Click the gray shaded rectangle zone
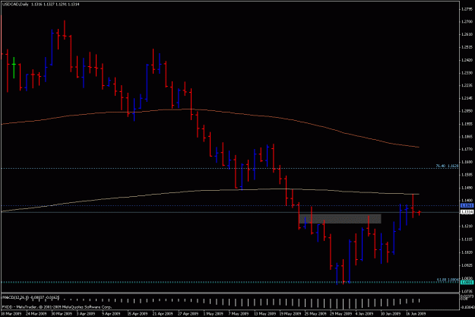475x317 pixels. (340, 219)
